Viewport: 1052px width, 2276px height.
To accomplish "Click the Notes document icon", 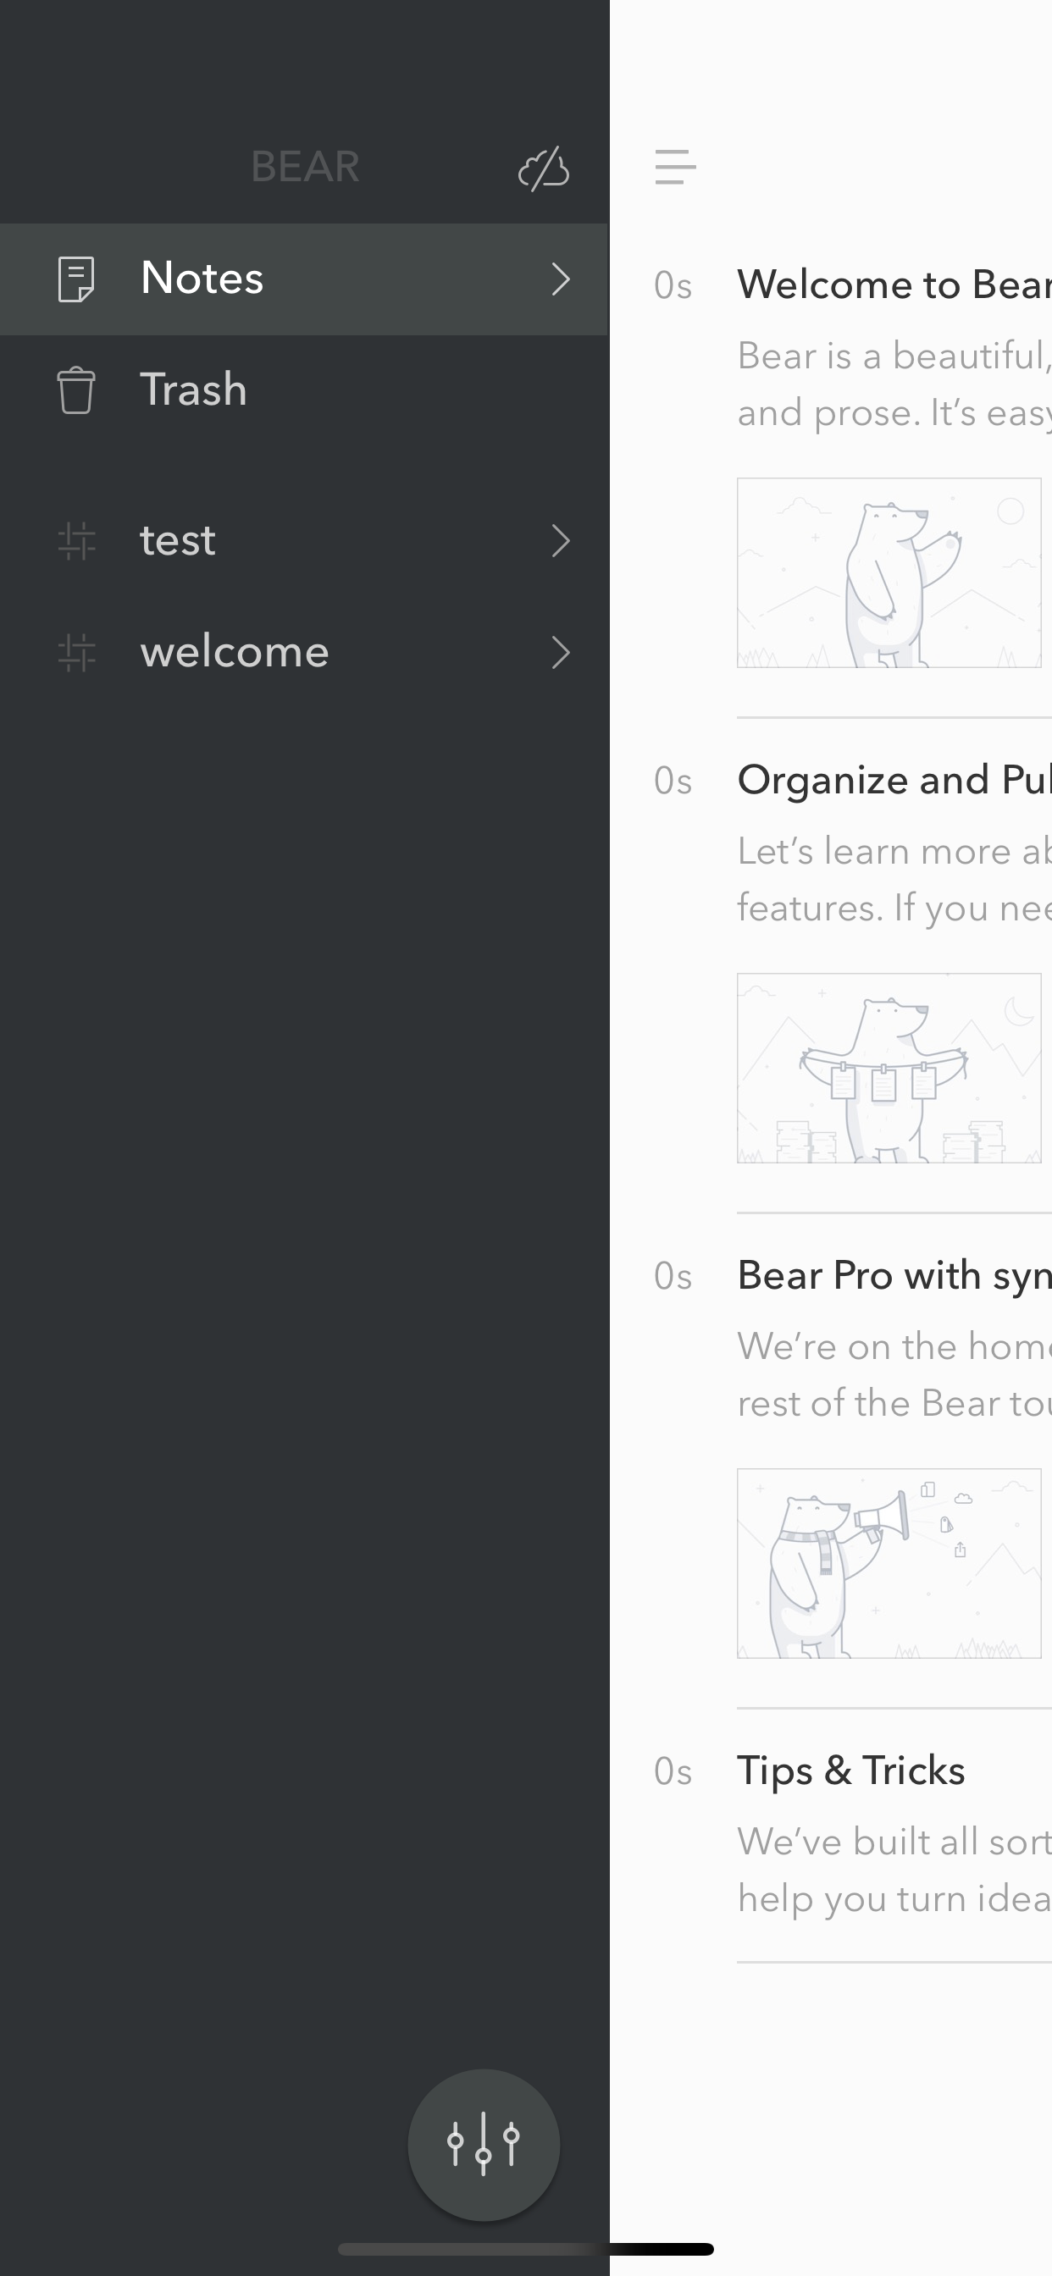I will pos(76,279).
